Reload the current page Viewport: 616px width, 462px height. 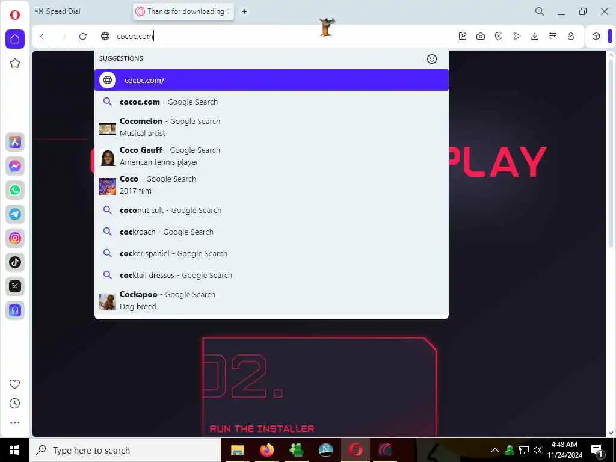click(83, 36)
